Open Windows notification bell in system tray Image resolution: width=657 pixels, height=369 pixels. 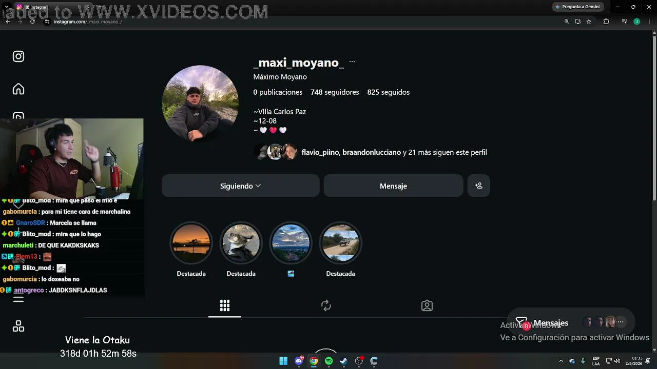coord(648,361)
